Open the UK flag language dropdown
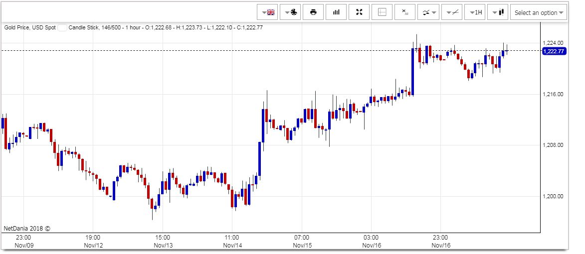The height and width of the screenshot is (254, 585). (268, 12)
